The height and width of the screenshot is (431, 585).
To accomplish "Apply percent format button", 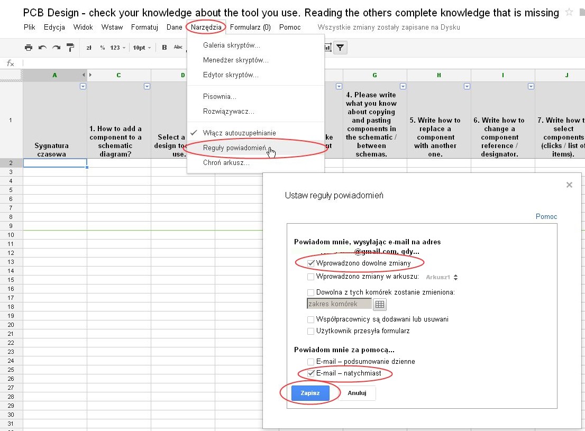I will tap(102, 48).
